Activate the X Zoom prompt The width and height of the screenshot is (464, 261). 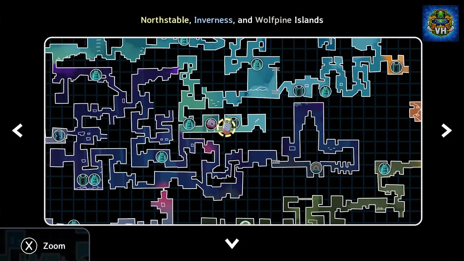pyautogui.click(x=43, y=246)
